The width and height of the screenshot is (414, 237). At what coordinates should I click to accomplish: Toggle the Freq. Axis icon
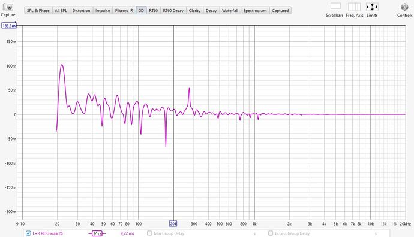[x=355, y=7]
